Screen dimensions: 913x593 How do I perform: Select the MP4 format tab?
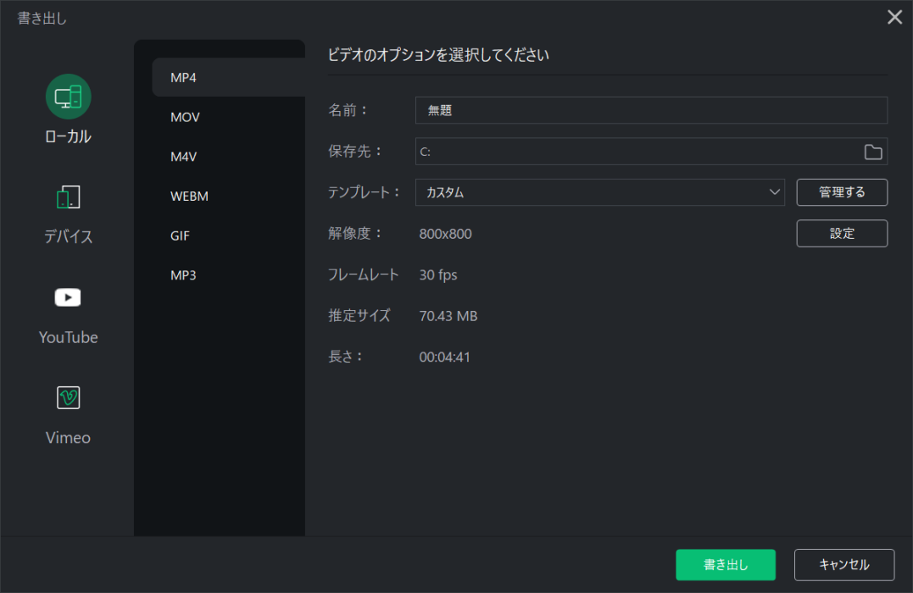[x=227, y=78]
